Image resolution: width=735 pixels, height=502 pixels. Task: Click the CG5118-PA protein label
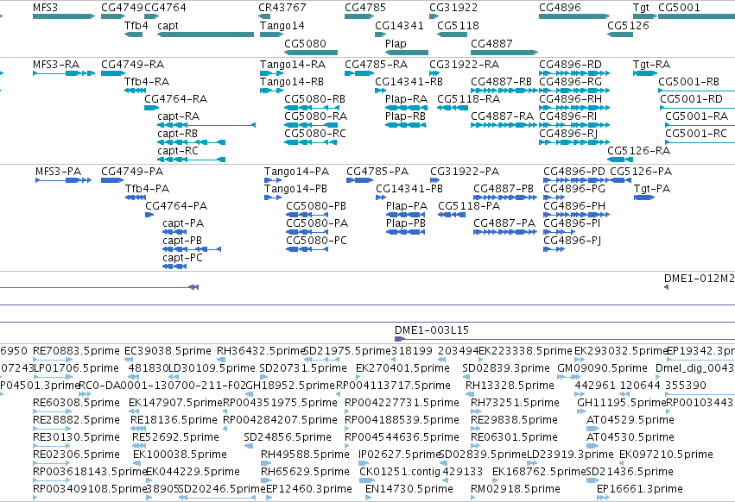point(469,206)
